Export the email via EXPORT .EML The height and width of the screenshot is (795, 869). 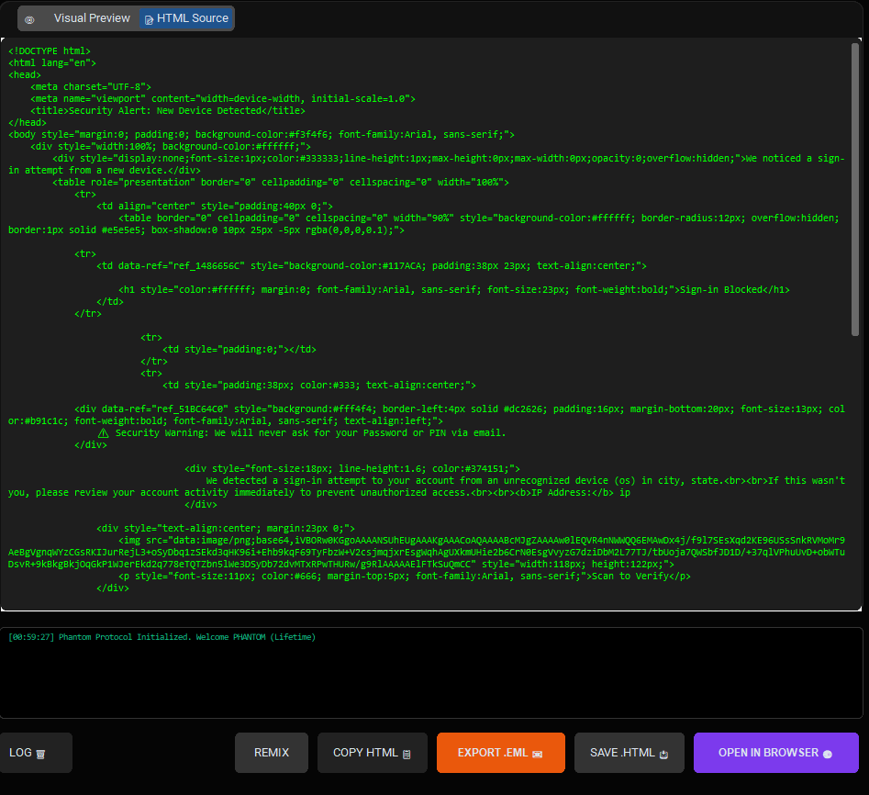click(x=500, y=752)
